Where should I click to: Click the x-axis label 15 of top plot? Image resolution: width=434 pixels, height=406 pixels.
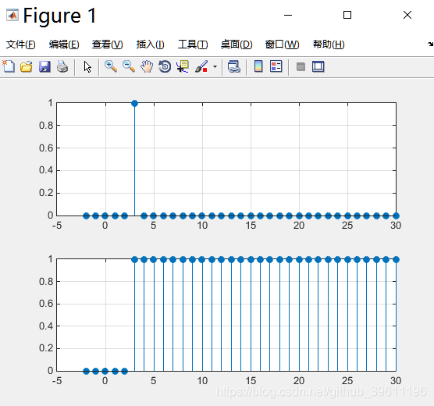coord(251,226)
